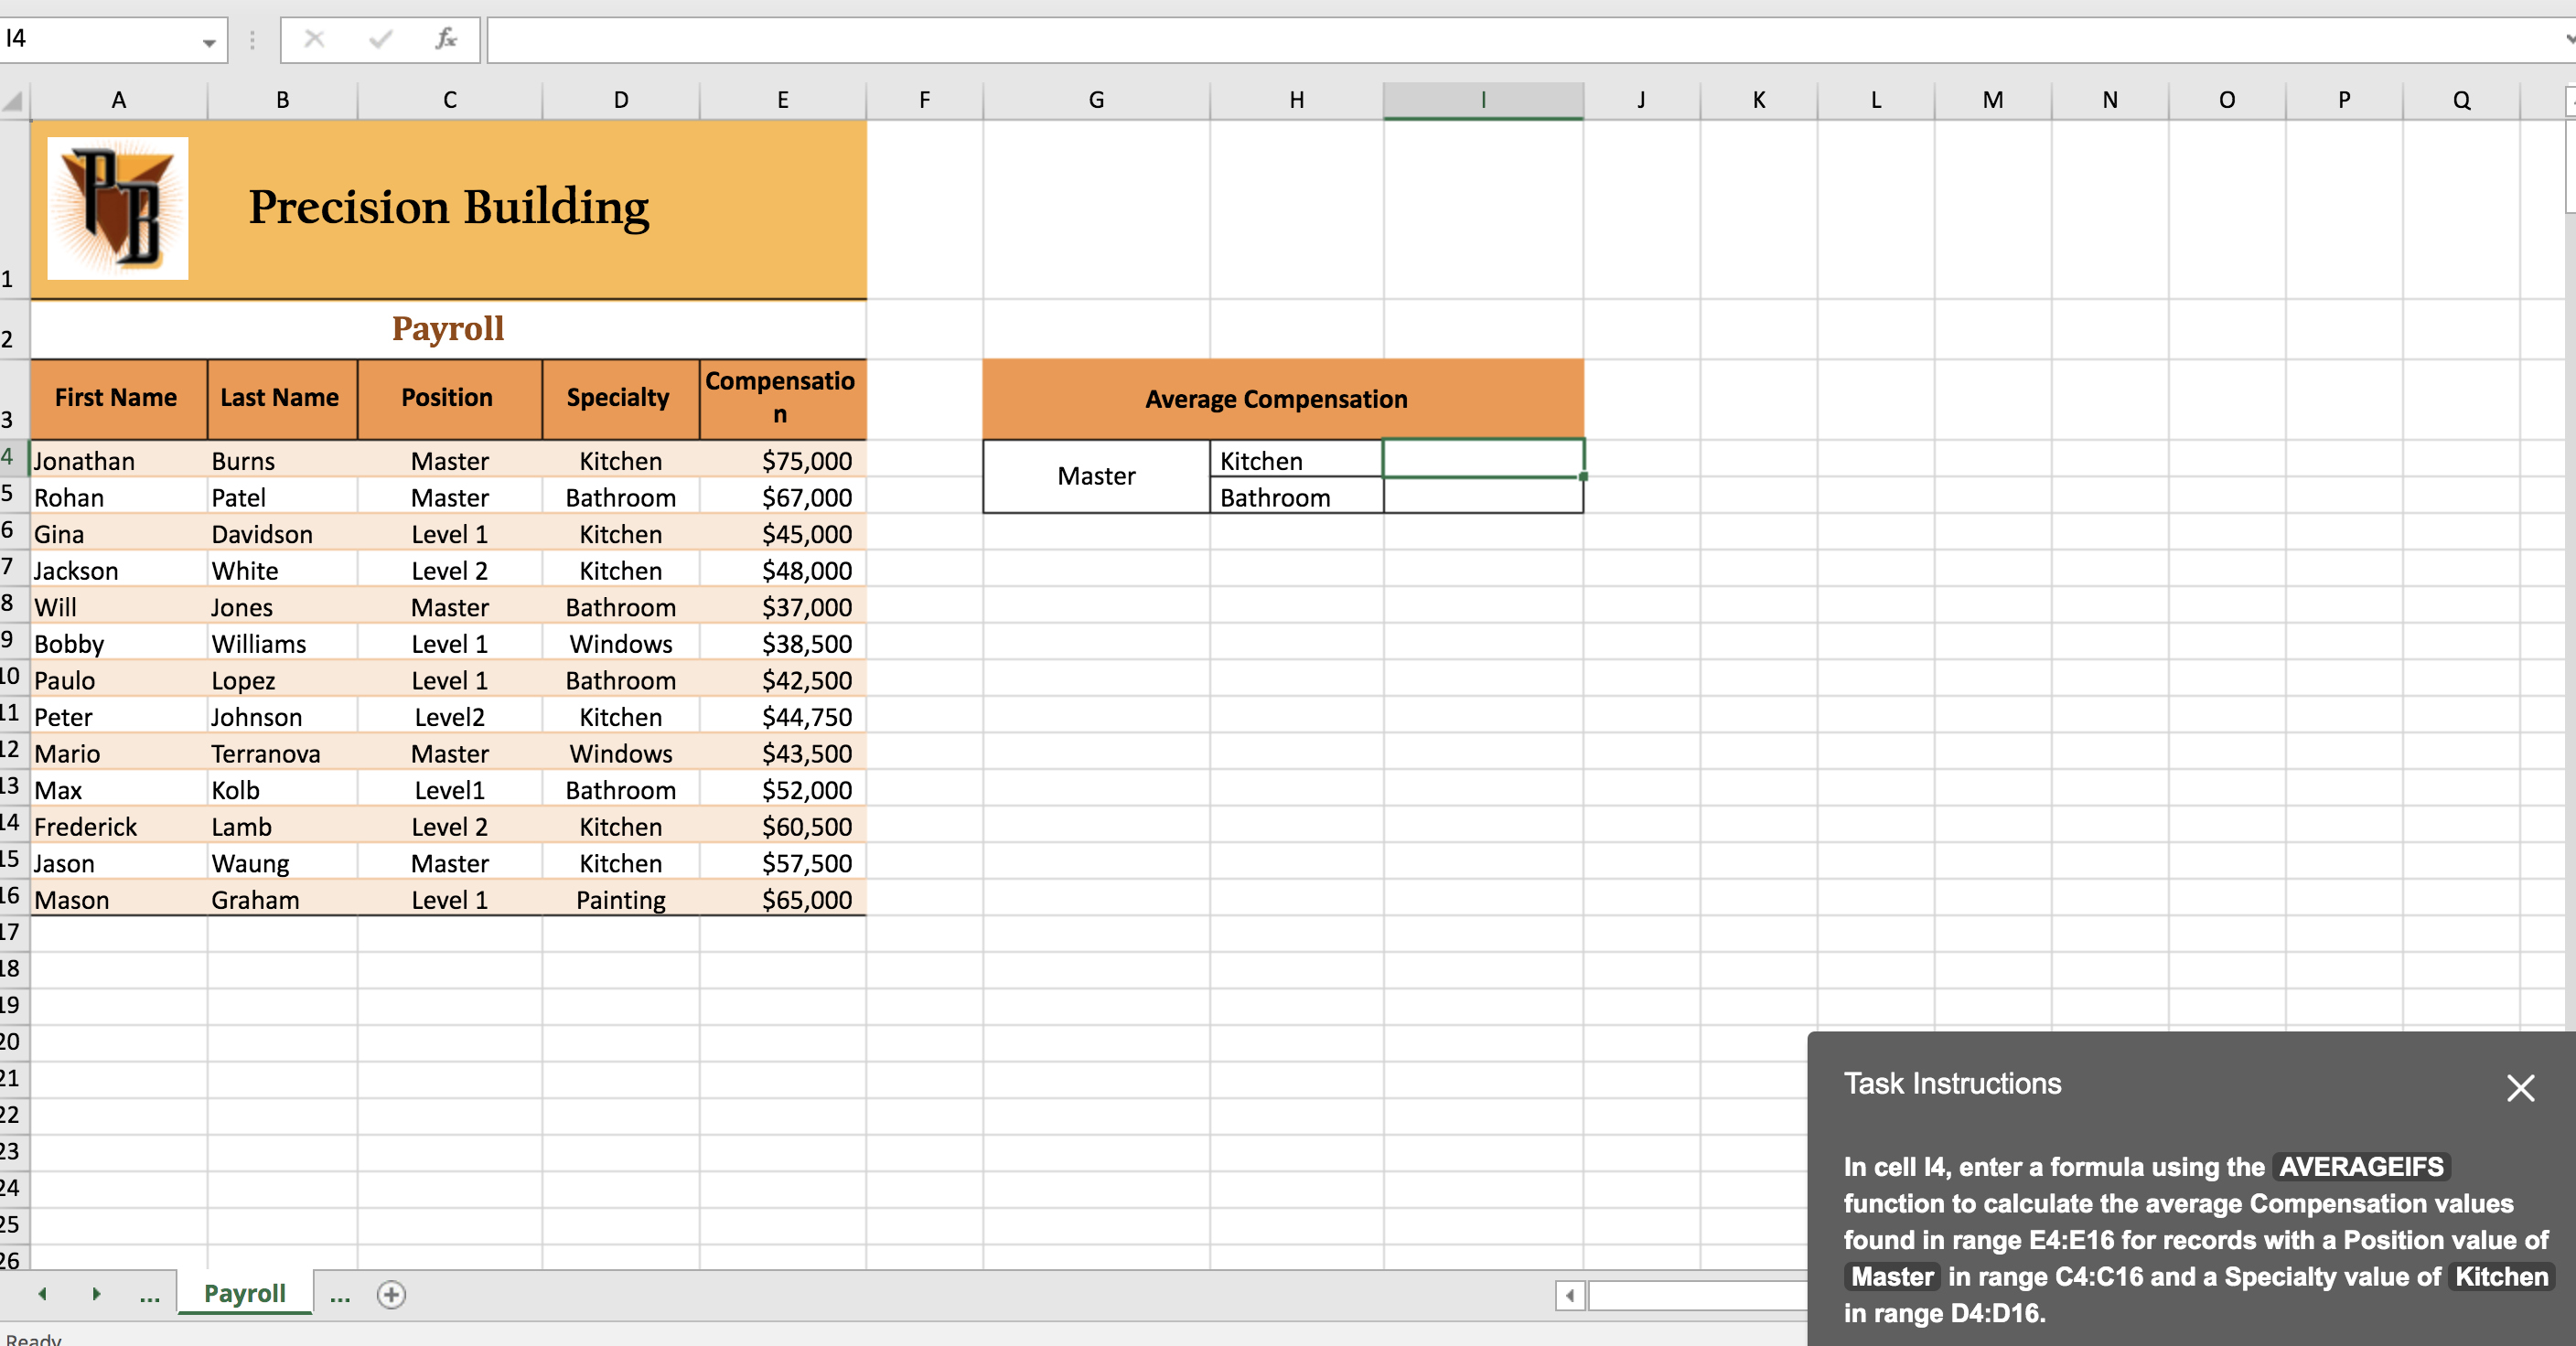
Task: Select column I header
Action: (x=1482, y=100)
